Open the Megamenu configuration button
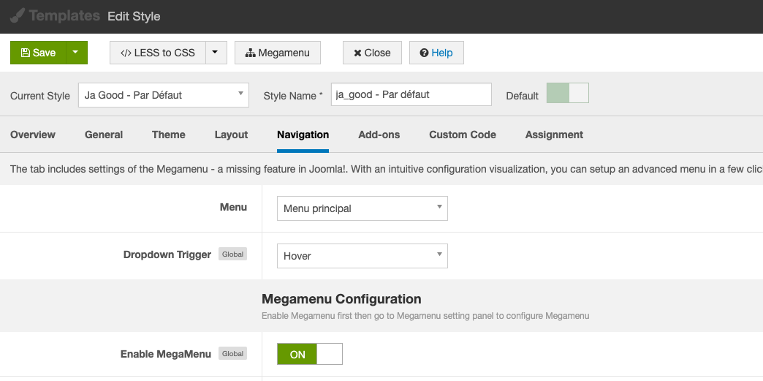763x381 pixels. click(x=278, y=53)
